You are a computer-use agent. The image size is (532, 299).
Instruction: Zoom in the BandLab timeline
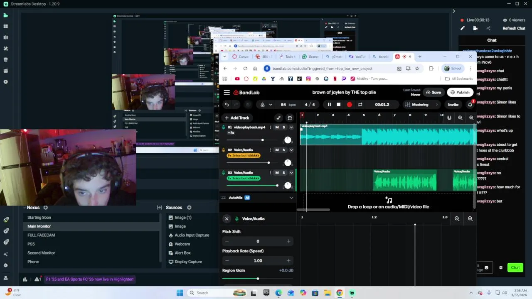(471, 118)
